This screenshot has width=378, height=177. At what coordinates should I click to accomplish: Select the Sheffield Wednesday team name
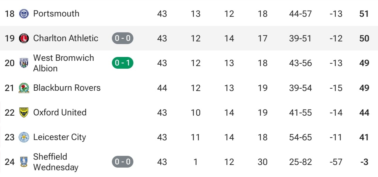pyautogui.click(x=56, y=162)
